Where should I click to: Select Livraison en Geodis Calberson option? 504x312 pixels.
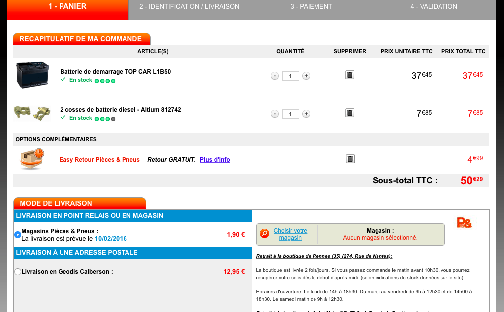[x=18, y=272]
